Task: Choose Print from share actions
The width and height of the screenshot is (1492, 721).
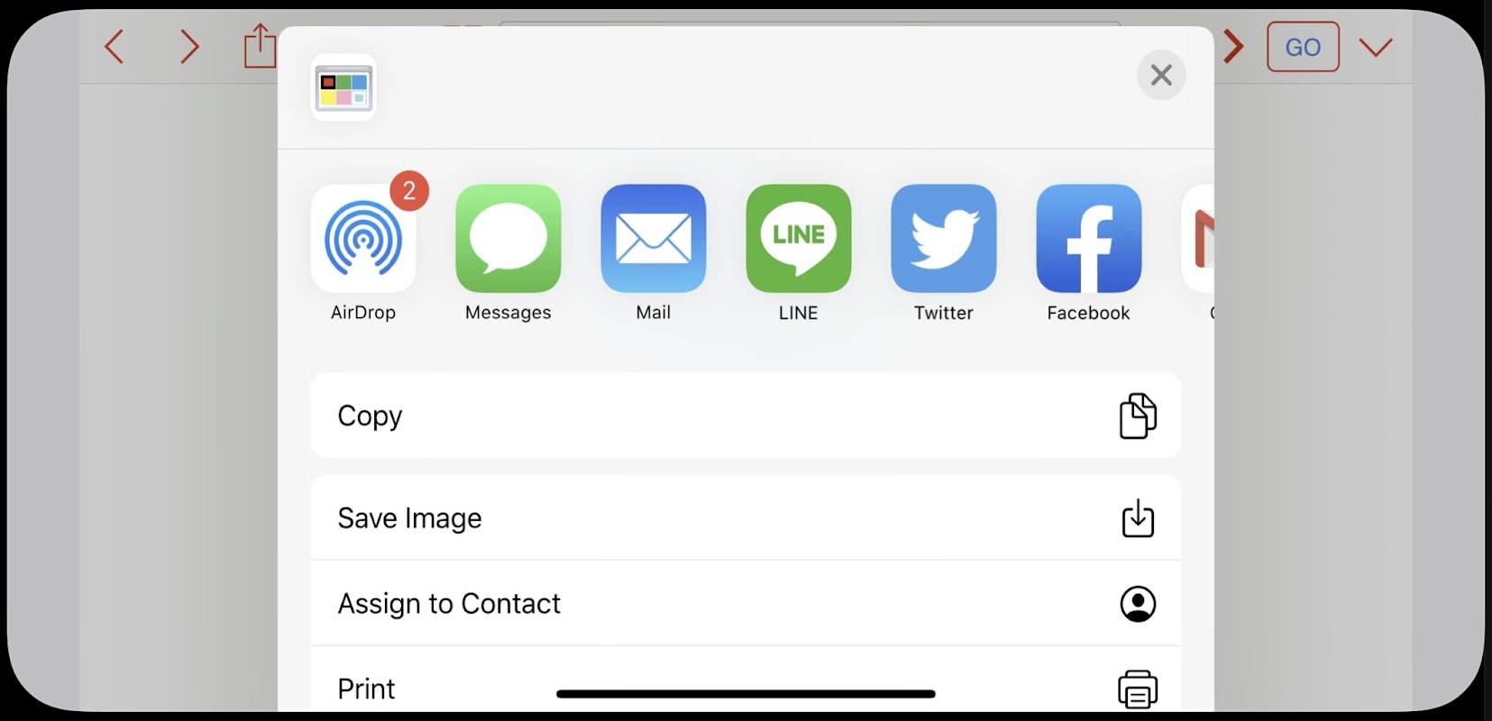Action: click(x=746, y=683)
